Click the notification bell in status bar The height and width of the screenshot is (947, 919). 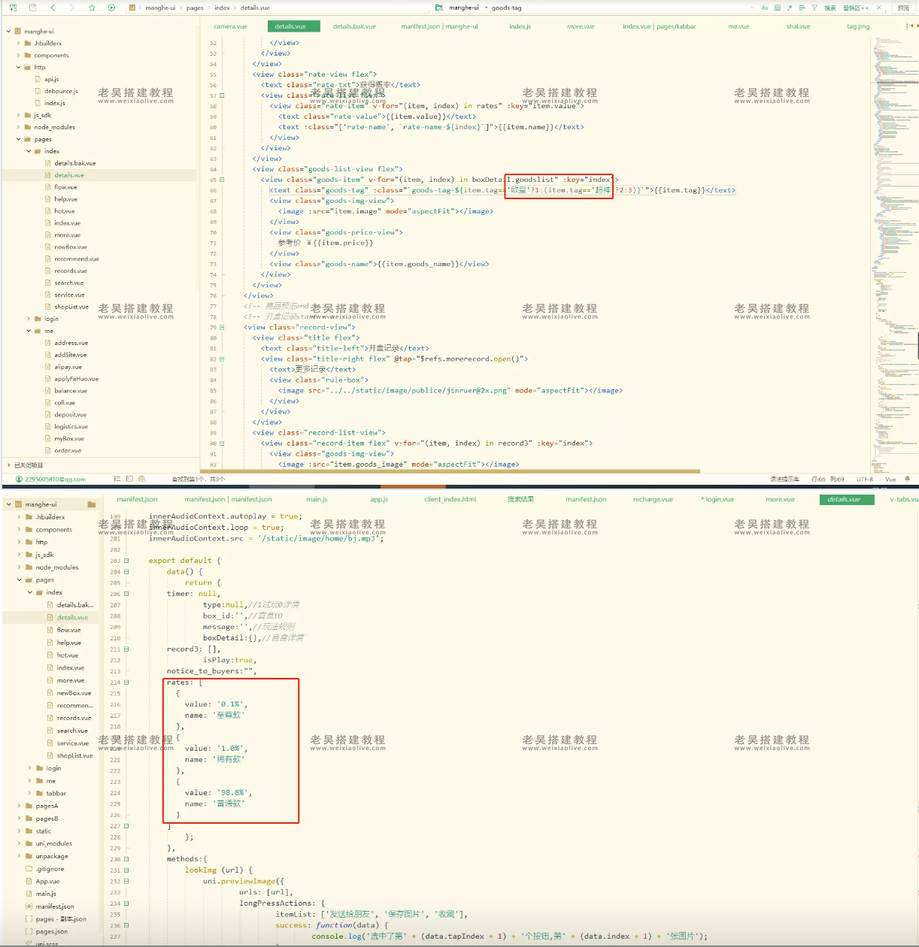(907, 479)
